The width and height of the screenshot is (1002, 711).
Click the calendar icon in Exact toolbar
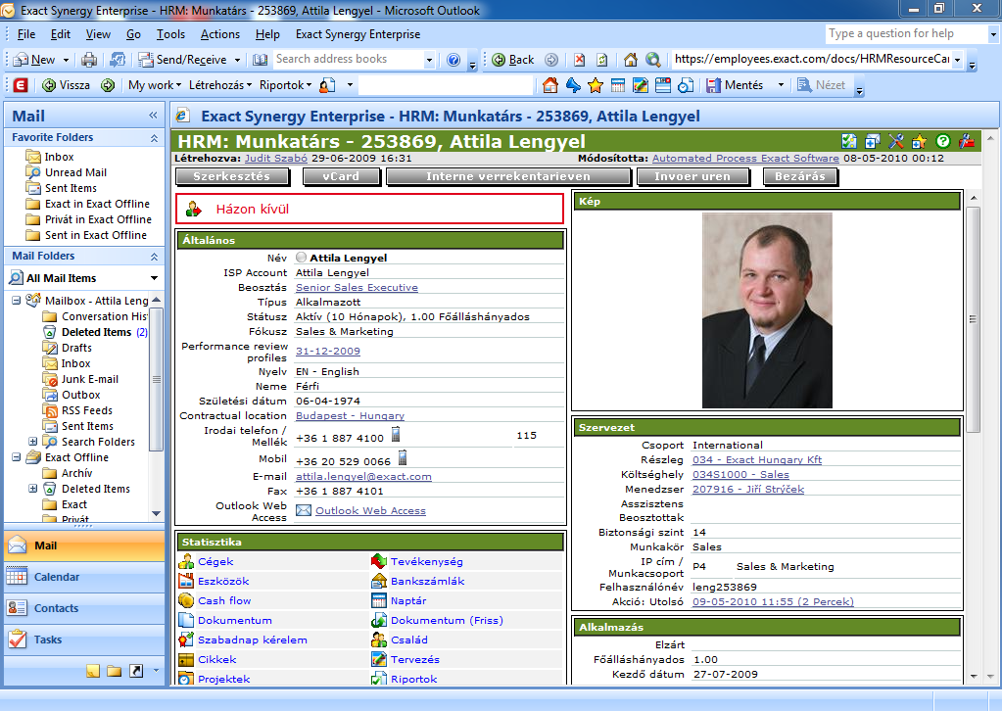coord(618,85)
